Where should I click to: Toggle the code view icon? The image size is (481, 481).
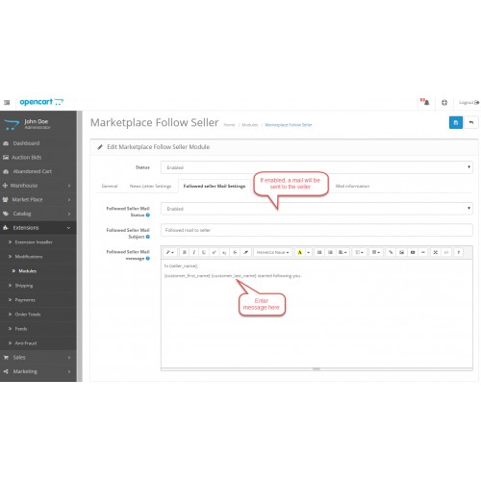(x=446, y=253)
